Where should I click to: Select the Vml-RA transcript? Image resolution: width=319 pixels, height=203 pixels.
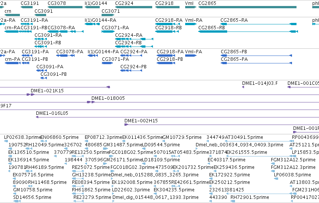[194, 20]
